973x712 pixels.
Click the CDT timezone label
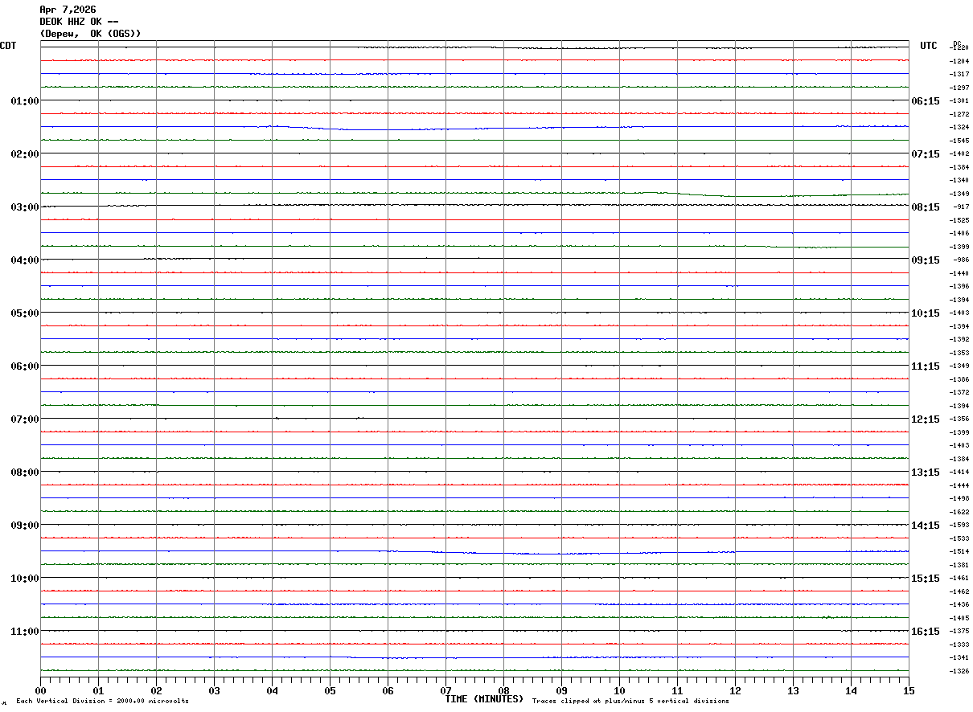click(x=9, y=46)
